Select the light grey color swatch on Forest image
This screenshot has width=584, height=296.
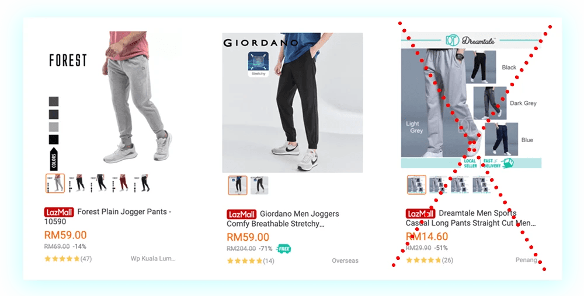click(x=54, y=126)
